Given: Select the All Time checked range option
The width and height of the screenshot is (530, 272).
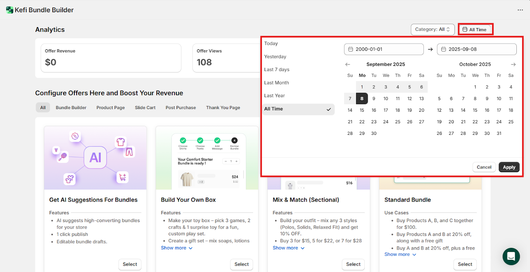Looking at the screenshot, I should (x=298, y=109).
